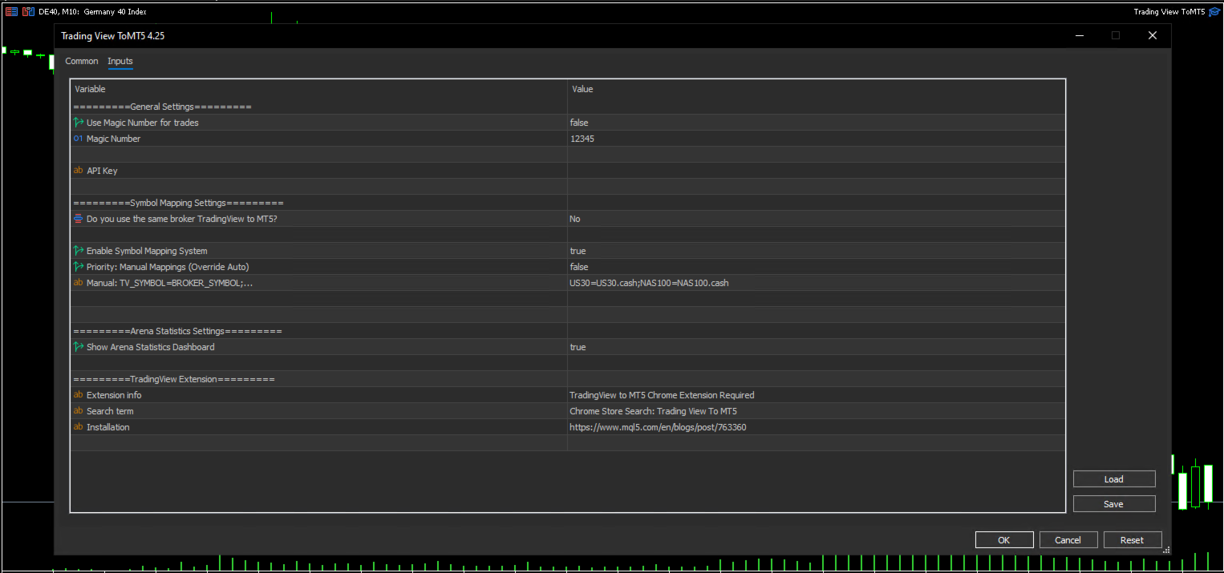Select the API Key variable label
The width and height of the screenshot is (1224, 573).
click(x=102, y=171)
